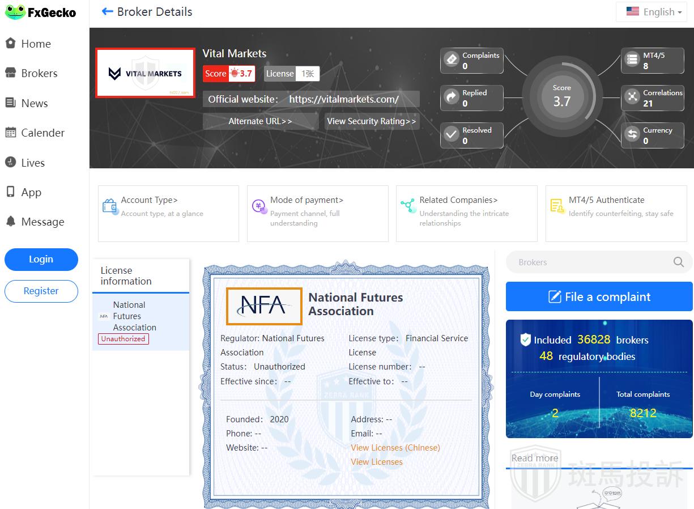Click the Replied arrow icon
Screen dimensions: 694x509
452,97
